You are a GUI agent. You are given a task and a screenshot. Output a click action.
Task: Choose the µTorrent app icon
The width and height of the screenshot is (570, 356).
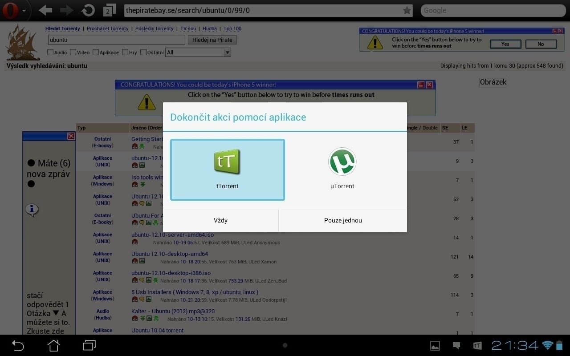(x=342, y=162)
